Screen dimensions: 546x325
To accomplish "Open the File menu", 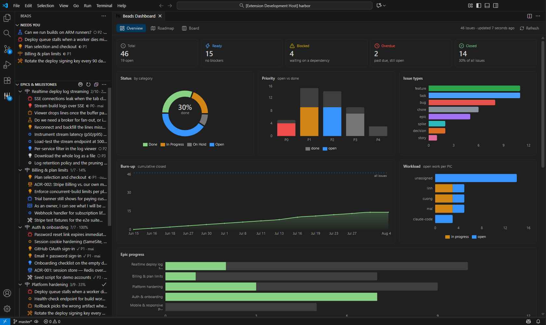I will (x=17, y=6).
